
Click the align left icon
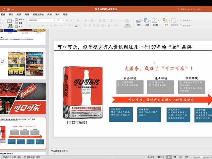tap(85, 26)
